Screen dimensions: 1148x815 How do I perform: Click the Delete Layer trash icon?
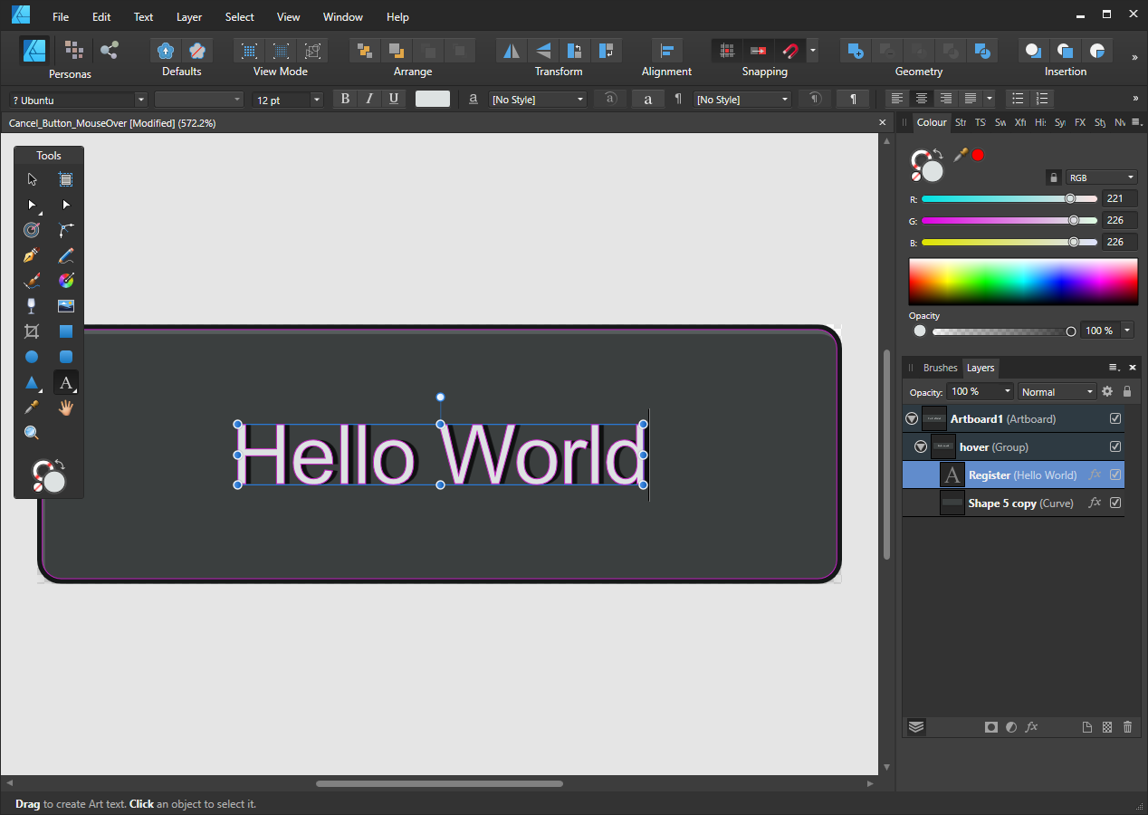[1127, 726]
